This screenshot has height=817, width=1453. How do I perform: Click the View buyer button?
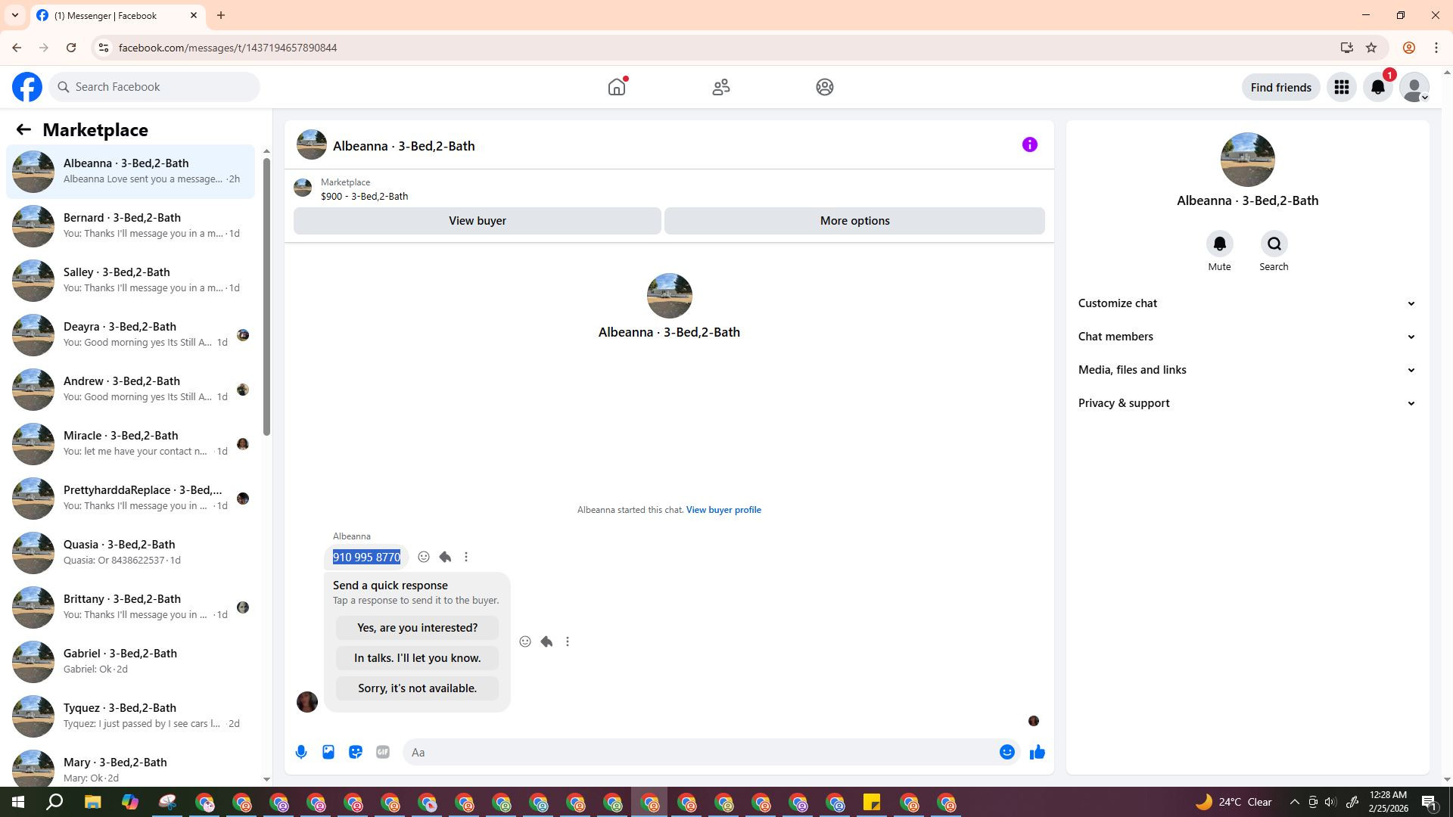tap(477, 221)
